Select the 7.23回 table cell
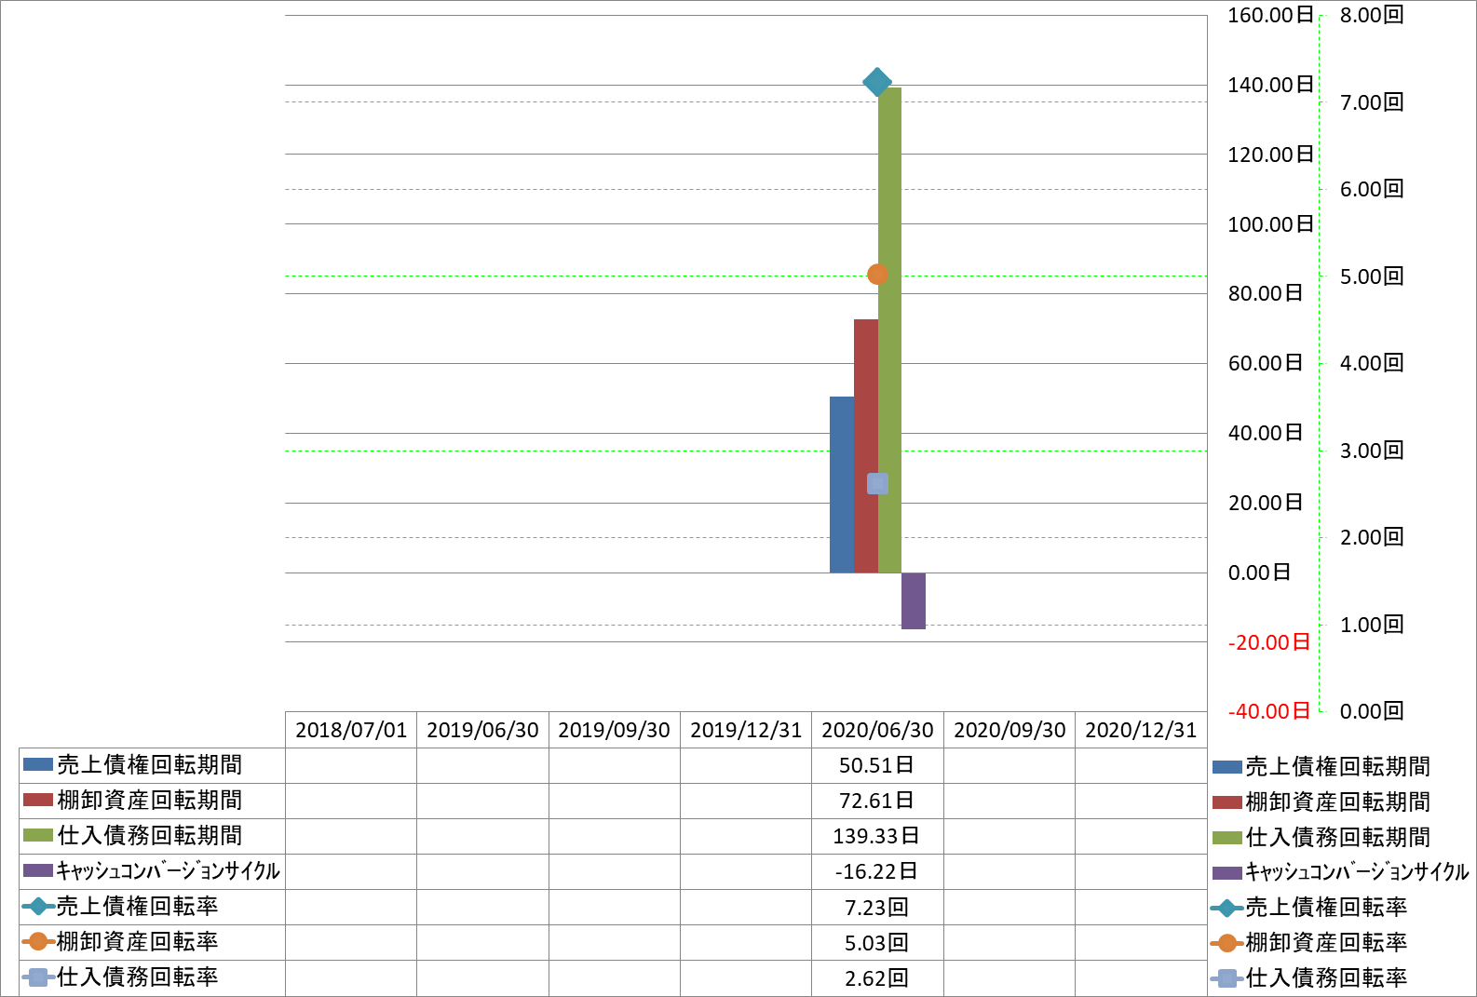Image resolution: width=1477 pixels, height=997 pixels. (877, 907)
